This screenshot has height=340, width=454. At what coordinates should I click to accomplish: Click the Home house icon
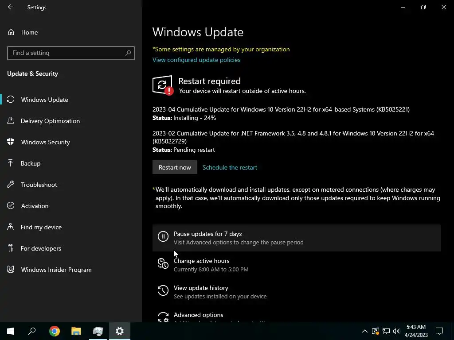pyautogui.click(x=11, y=32)
